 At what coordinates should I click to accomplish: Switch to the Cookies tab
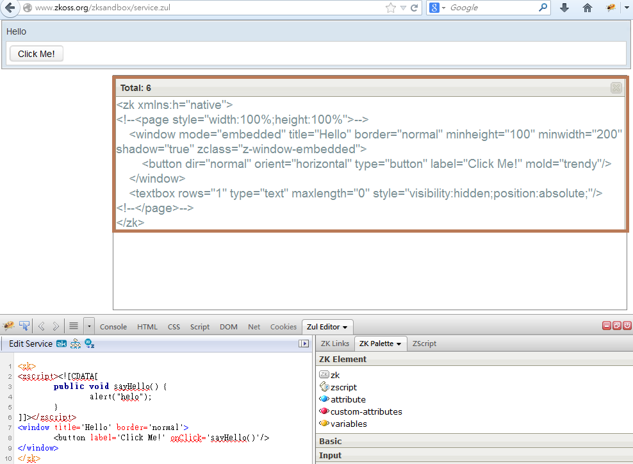click(x=283, y=327)
